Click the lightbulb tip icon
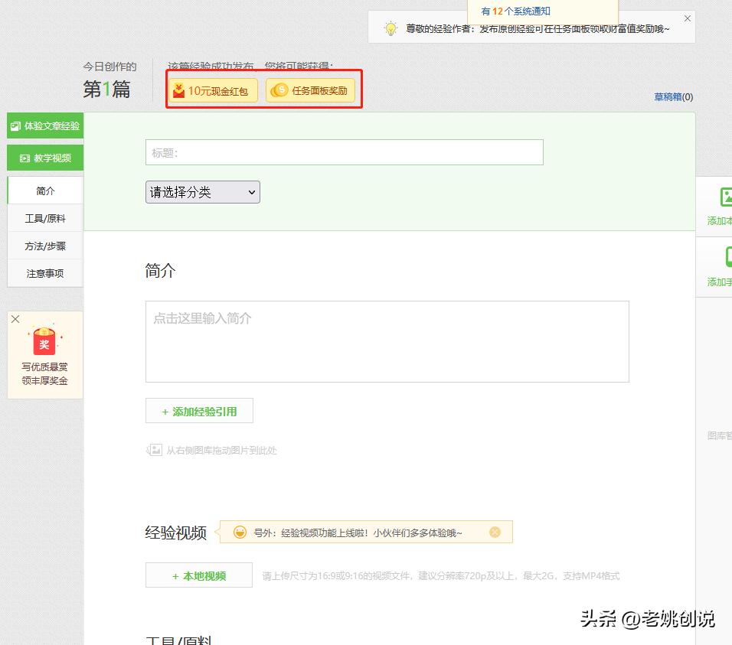Viewport: 732px width, 645px height. coord(391,29)
